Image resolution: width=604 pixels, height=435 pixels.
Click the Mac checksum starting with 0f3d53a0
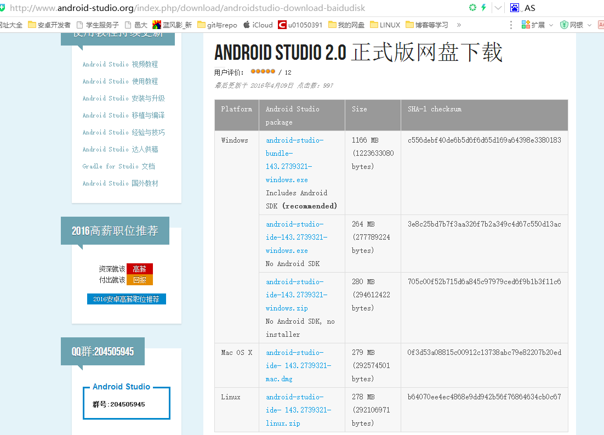484,353
